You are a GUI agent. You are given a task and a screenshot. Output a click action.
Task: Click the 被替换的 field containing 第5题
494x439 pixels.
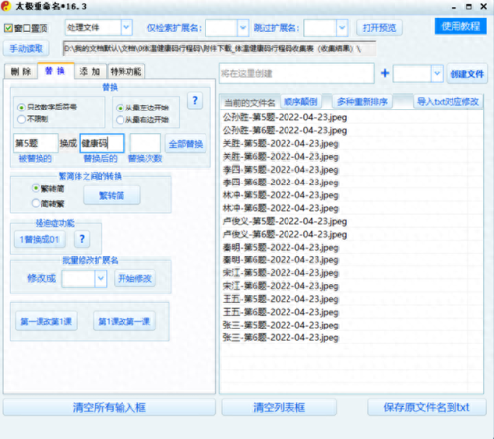36,143
